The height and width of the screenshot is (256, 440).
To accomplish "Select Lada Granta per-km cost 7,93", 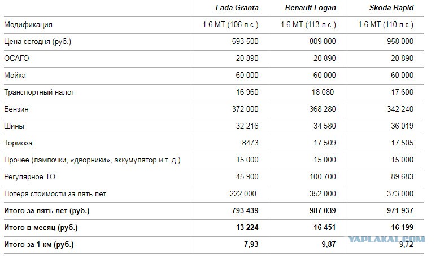I will coord(251,245).
